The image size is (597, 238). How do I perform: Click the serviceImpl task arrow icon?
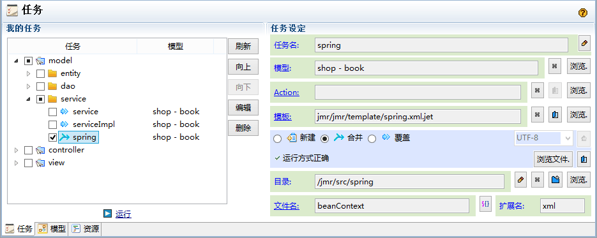(64, 124)
